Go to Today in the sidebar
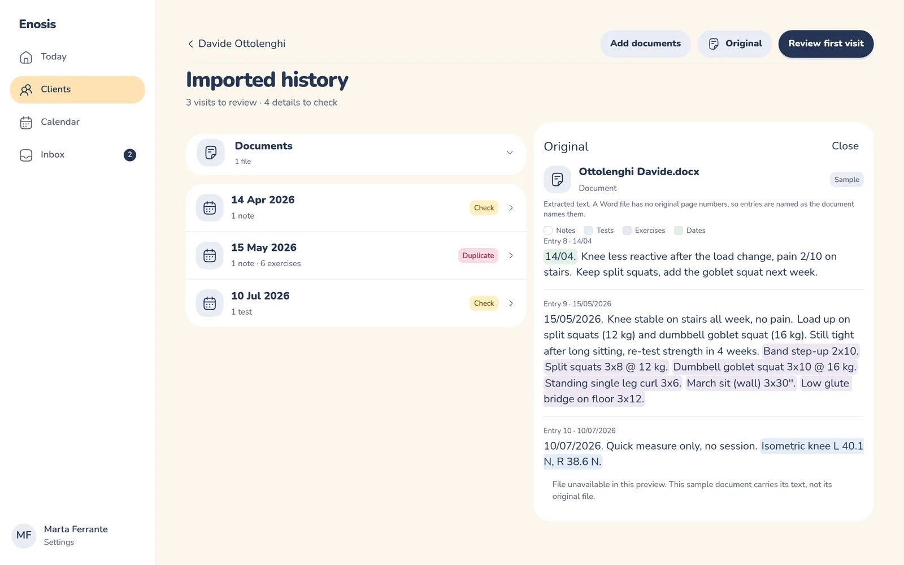904x565 pixels. [77, 57]
